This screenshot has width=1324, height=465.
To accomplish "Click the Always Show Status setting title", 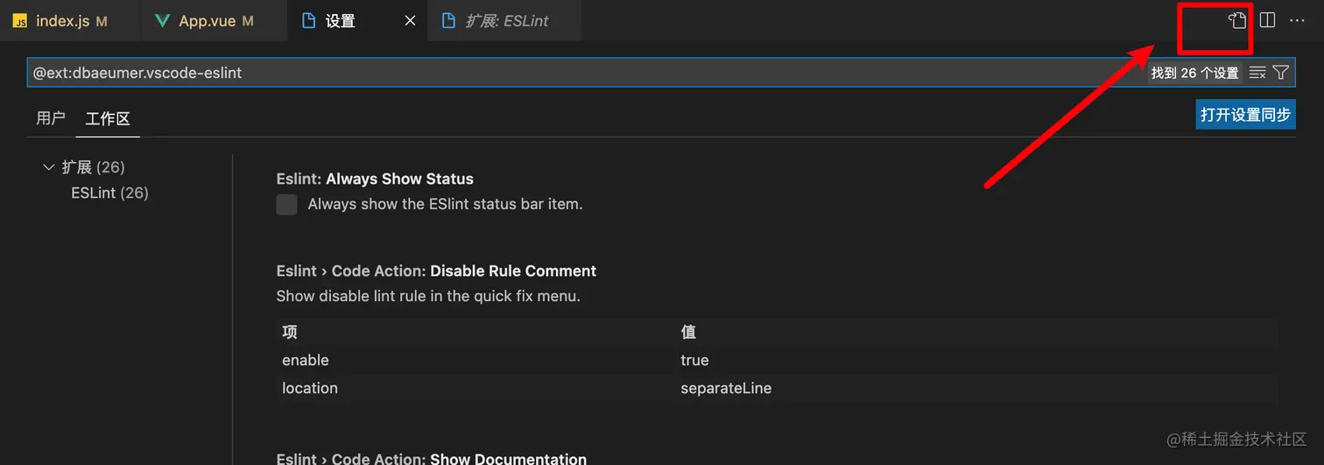I will click(399, 179).
